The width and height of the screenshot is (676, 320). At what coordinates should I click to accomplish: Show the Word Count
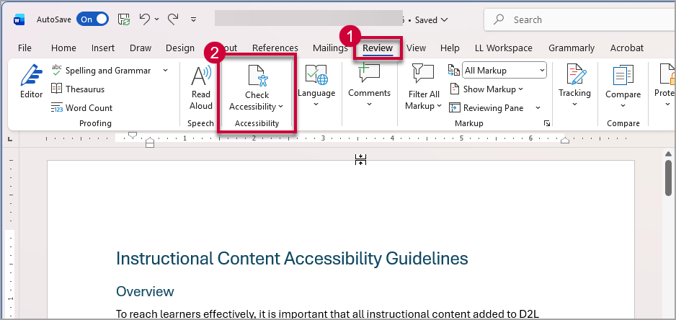(x=82, y=108)
